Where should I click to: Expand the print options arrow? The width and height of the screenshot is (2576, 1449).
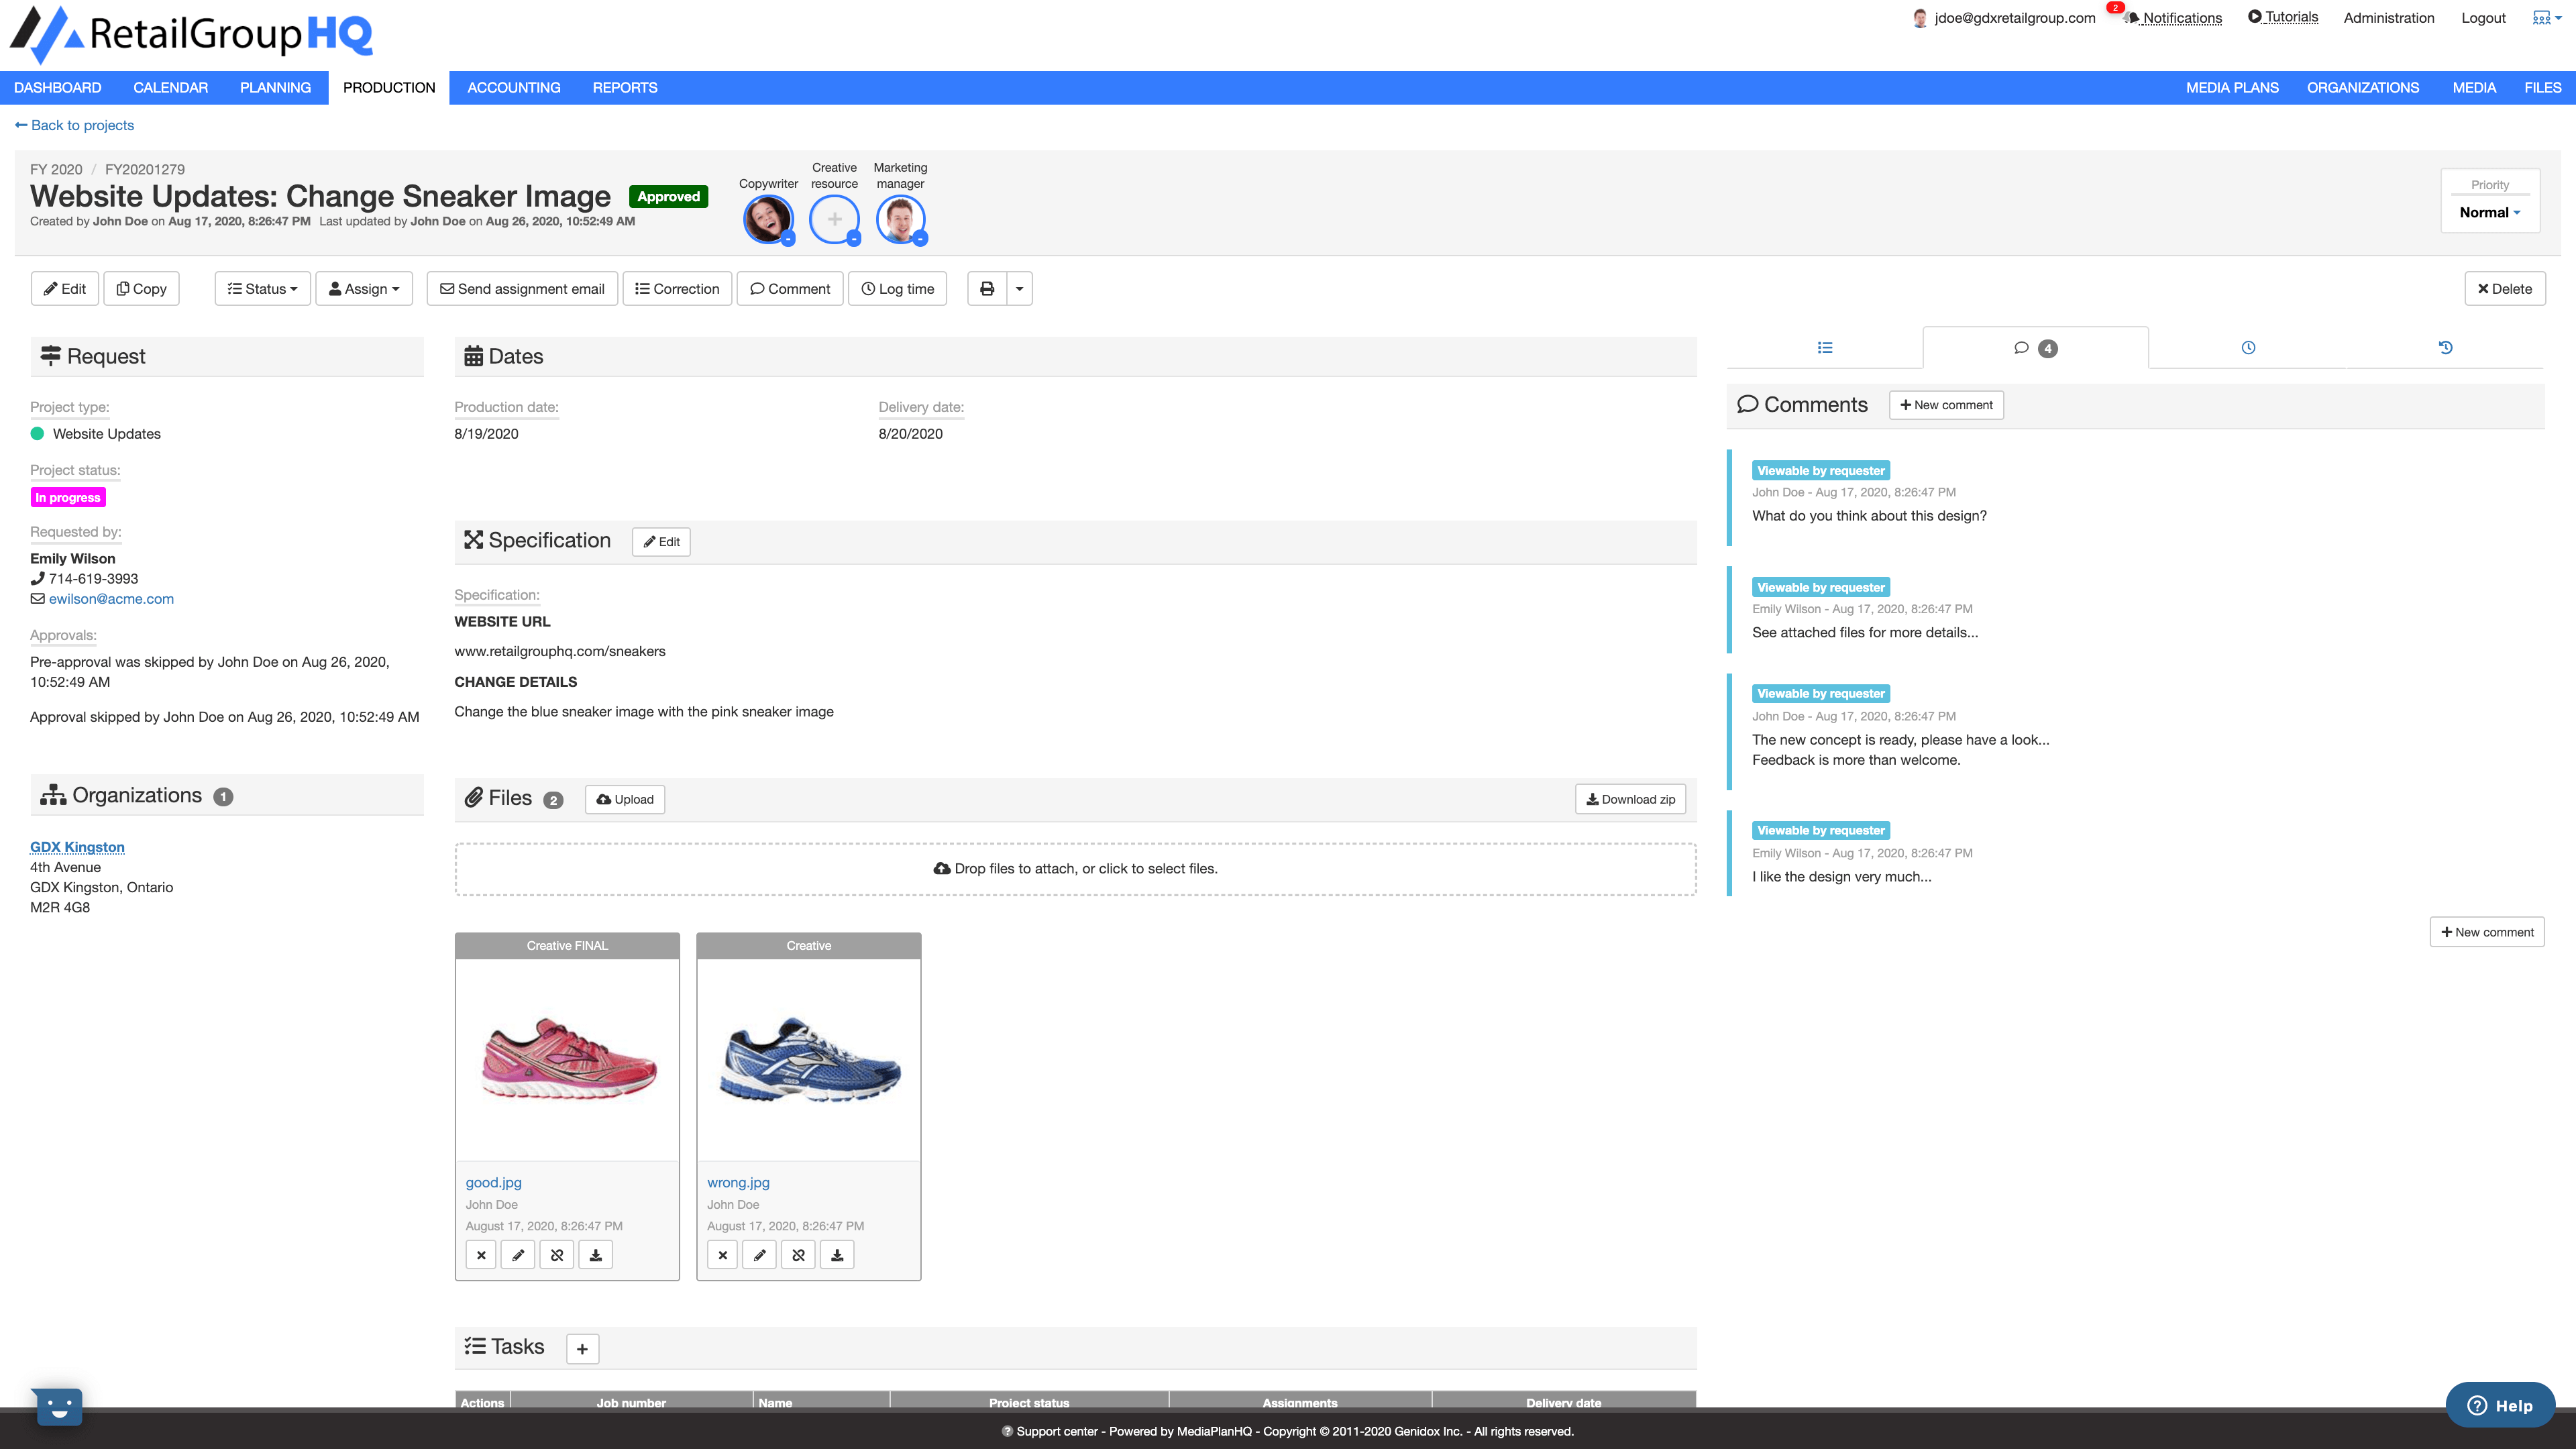[x=1018, y=288]
